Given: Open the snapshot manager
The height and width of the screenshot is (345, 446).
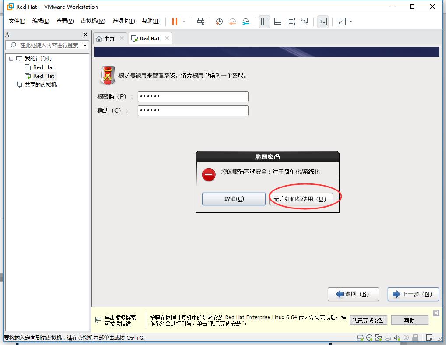Looking at the screenshot, I should point(246,21).
